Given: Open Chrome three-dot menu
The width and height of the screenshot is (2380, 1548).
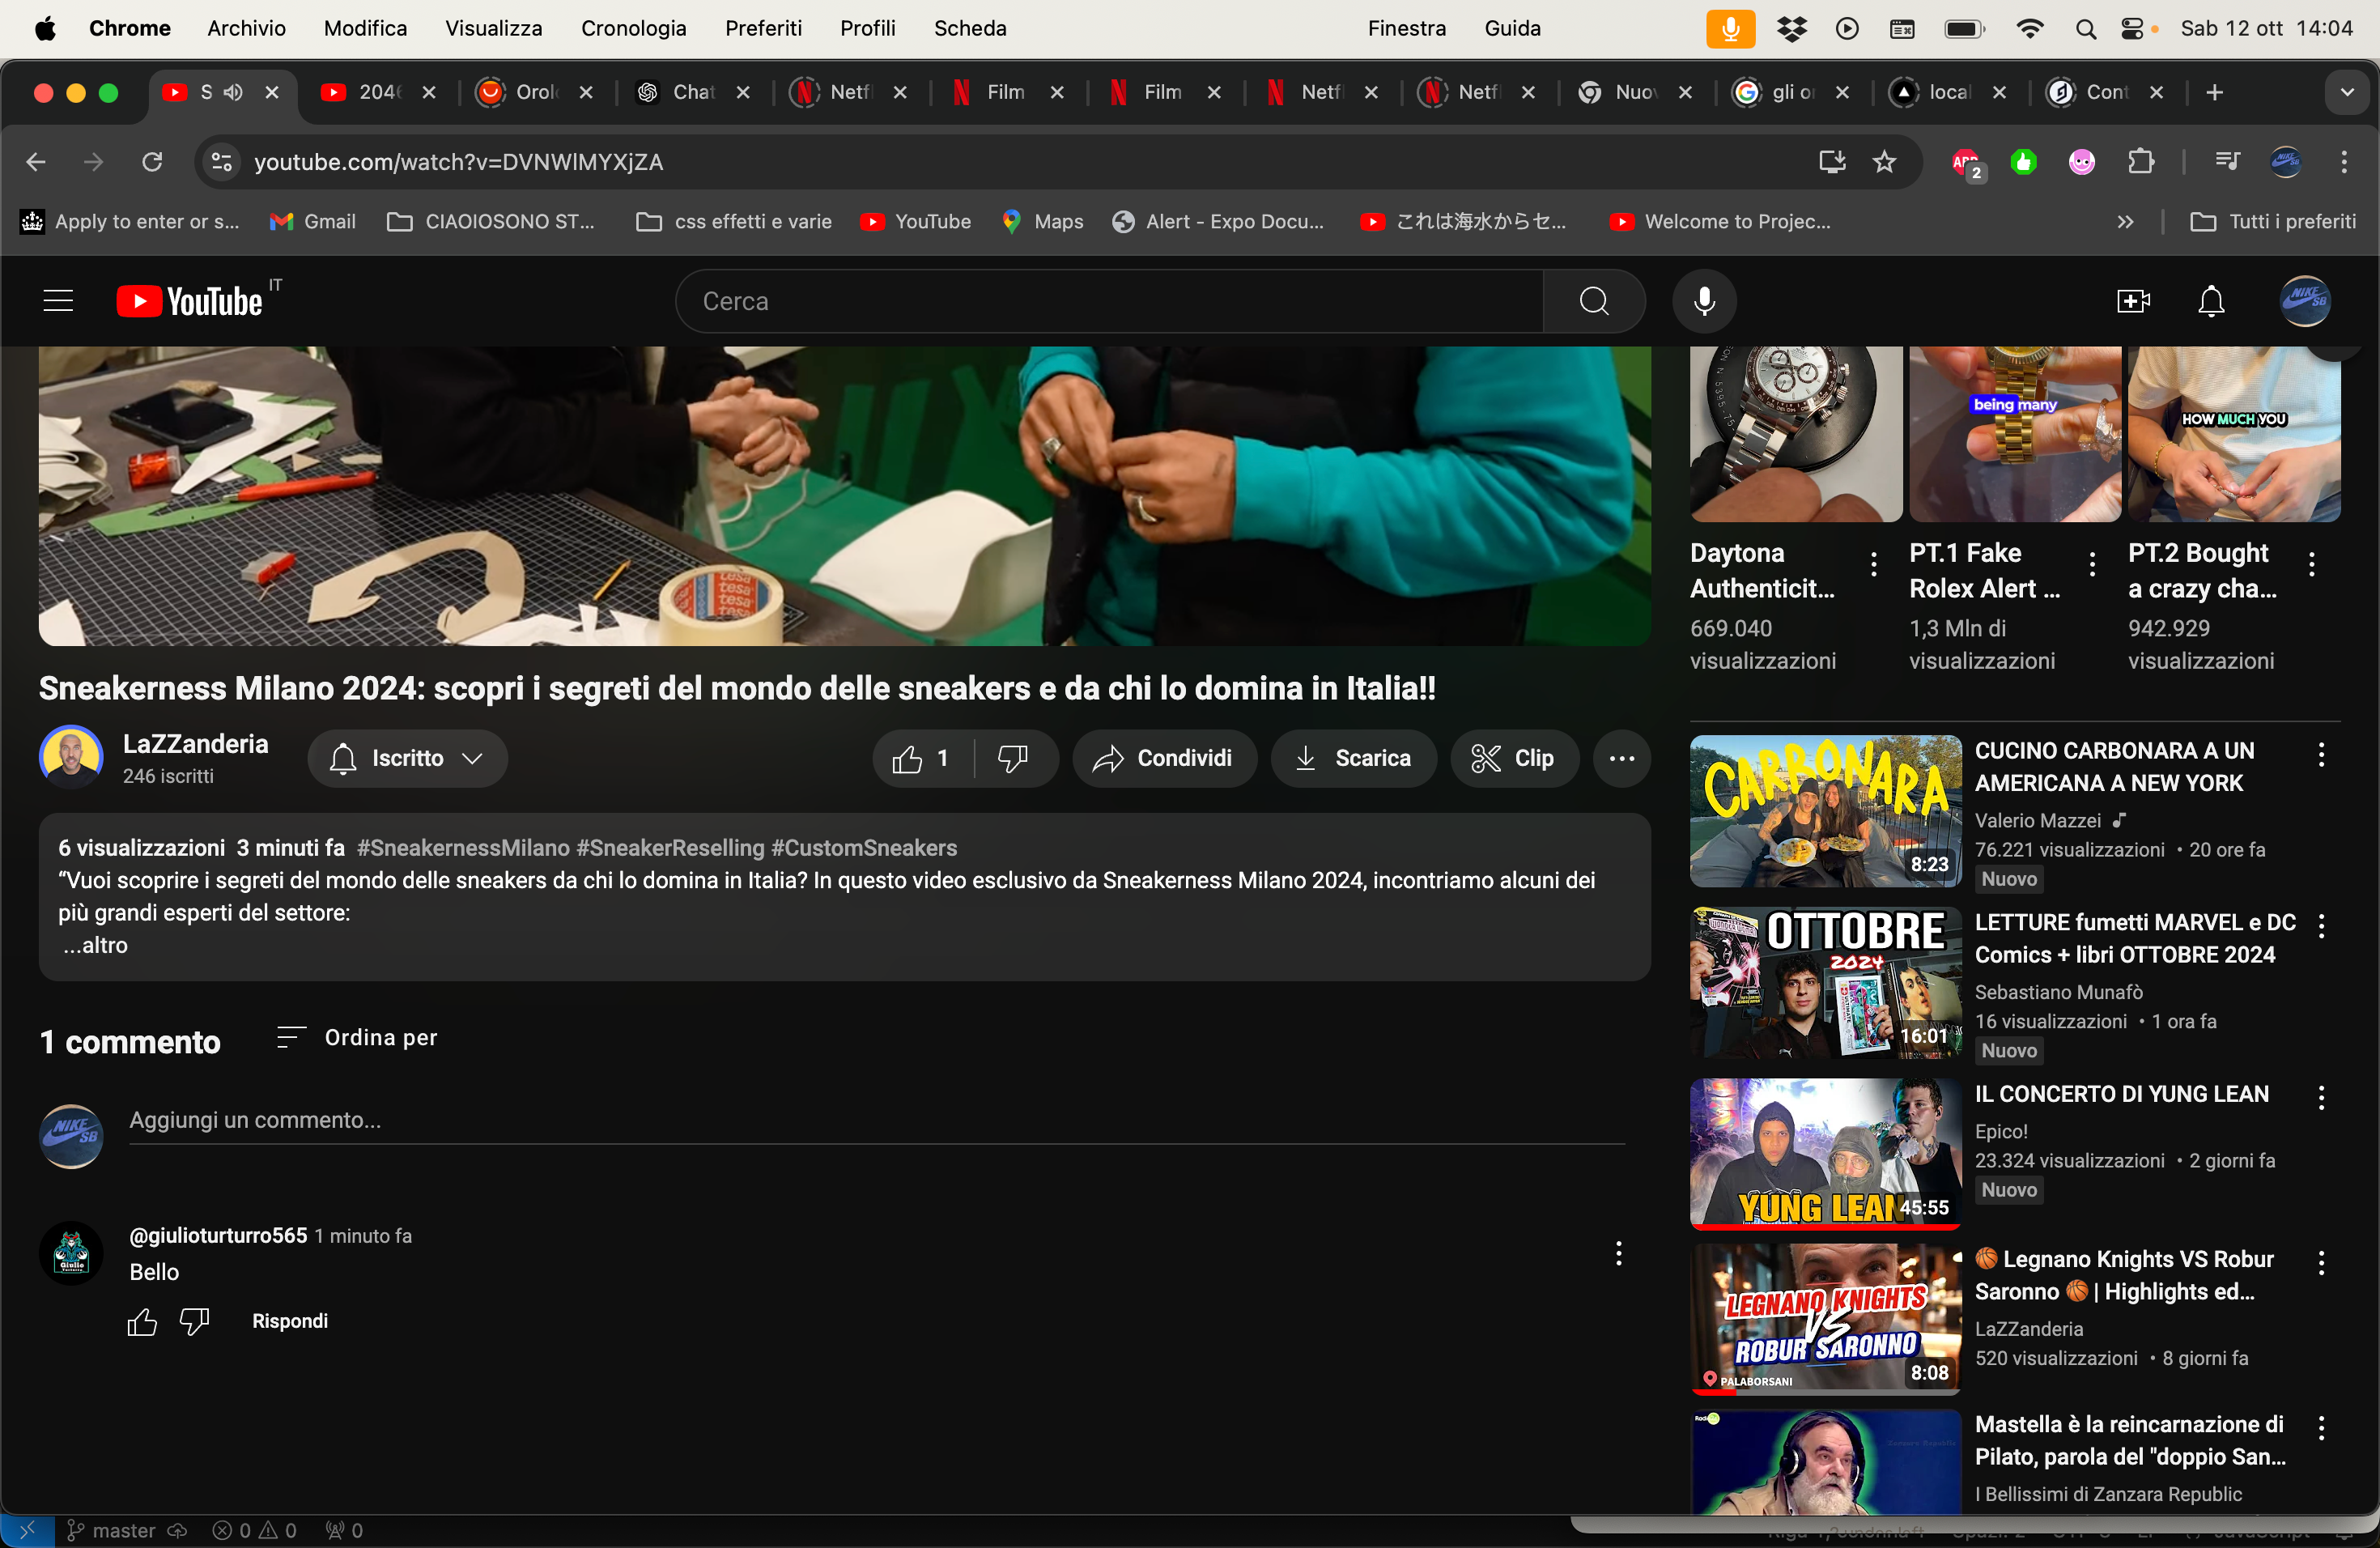Looking at the screenshot, I should (x=2343, y=162).
